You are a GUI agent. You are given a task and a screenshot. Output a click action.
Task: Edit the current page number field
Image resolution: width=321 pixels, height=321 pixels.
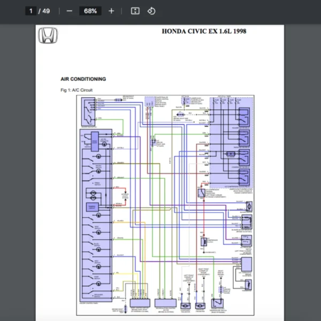pyautogui.click(x=32, y=11)
